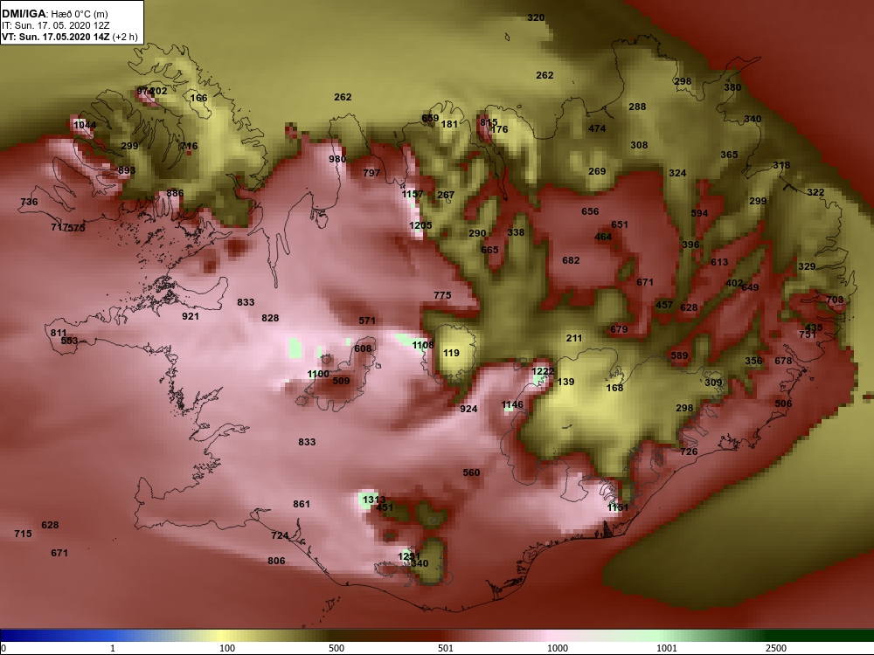This screenshot has height=655, width=874.
Task: Select the 682 value
Action: click(x=571, y=260)
